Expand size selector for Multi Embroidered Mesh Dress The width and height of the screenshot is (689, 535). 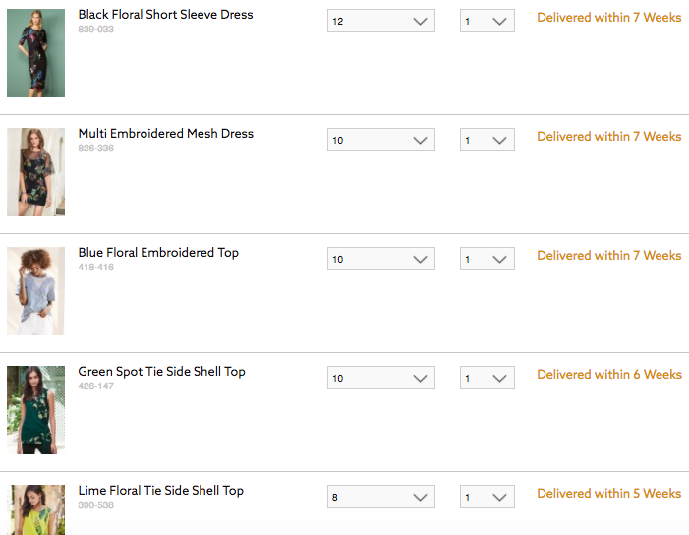(380, 140)
